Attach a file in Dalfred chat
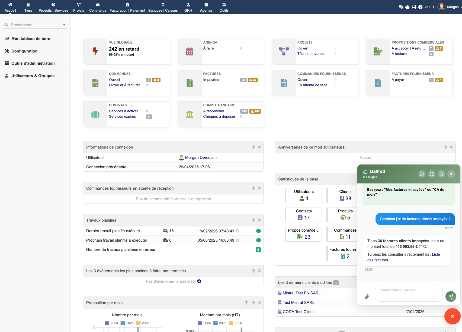The image size is (462, 332). coord(367,297)
